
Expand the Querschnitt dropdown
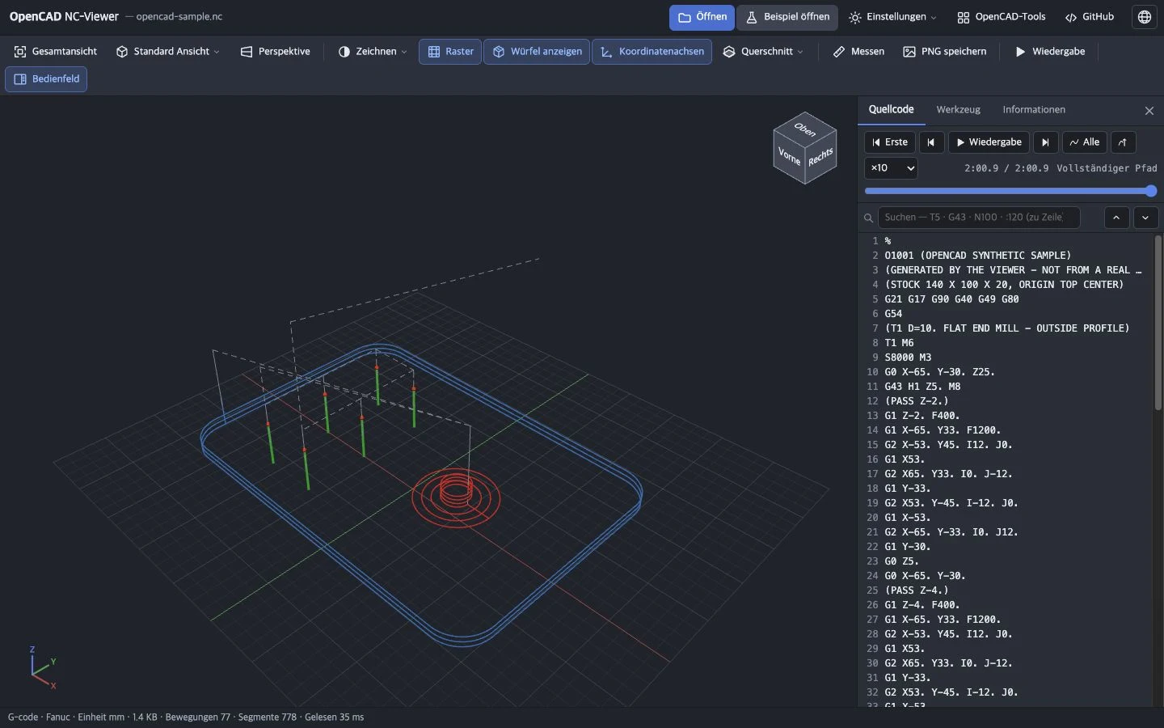(x=763, y=52)
